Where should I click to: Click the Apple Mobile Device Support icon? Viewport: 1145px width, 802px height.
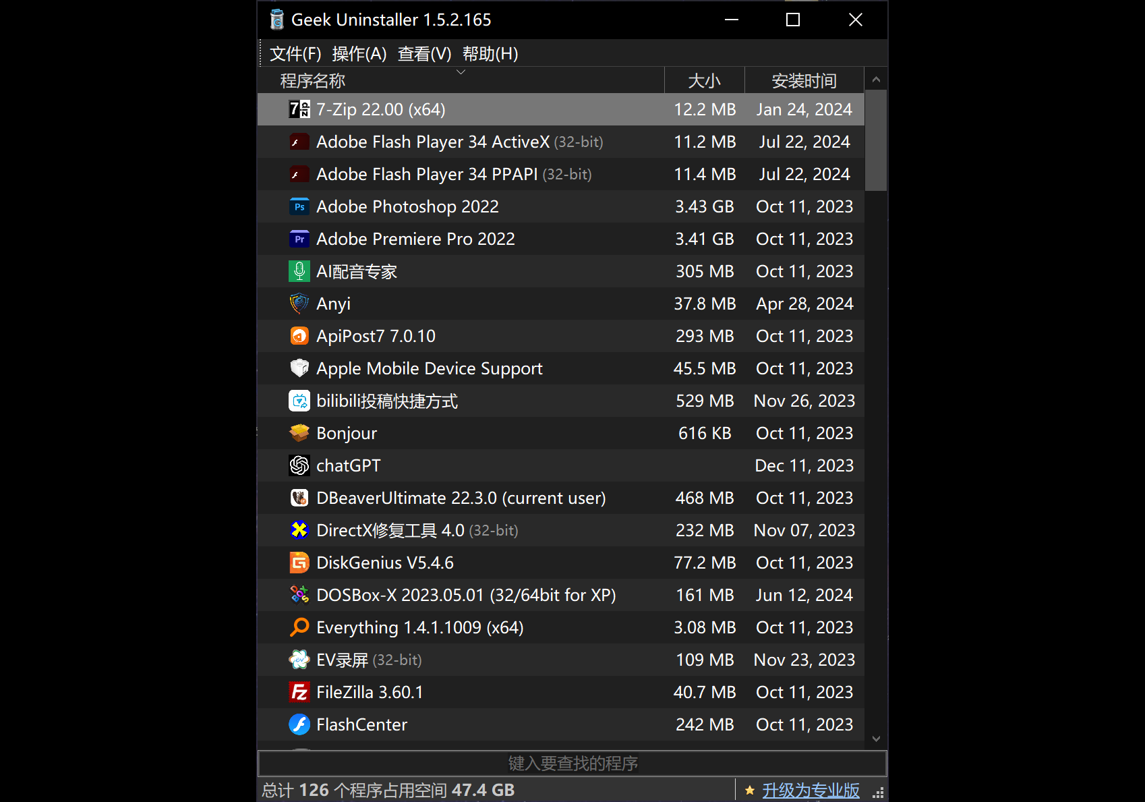pos(299,368)
